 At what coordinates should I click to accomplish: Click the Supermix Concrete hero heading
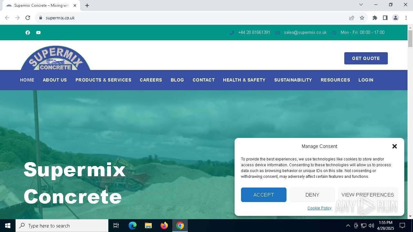tap(75, 183)
